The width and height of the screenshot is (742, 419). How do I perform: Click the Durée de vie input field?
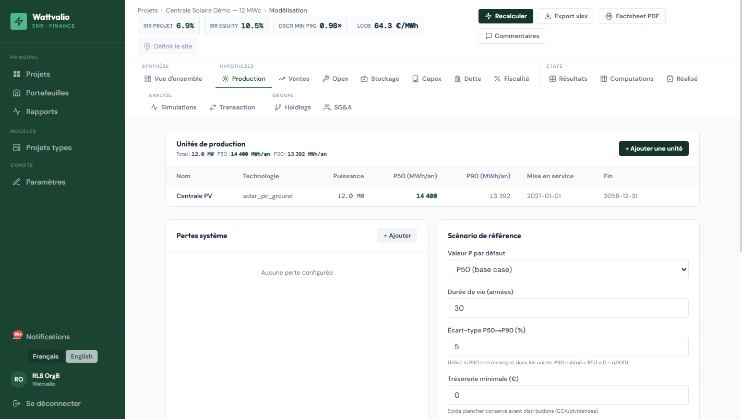(x=568, y=308)
